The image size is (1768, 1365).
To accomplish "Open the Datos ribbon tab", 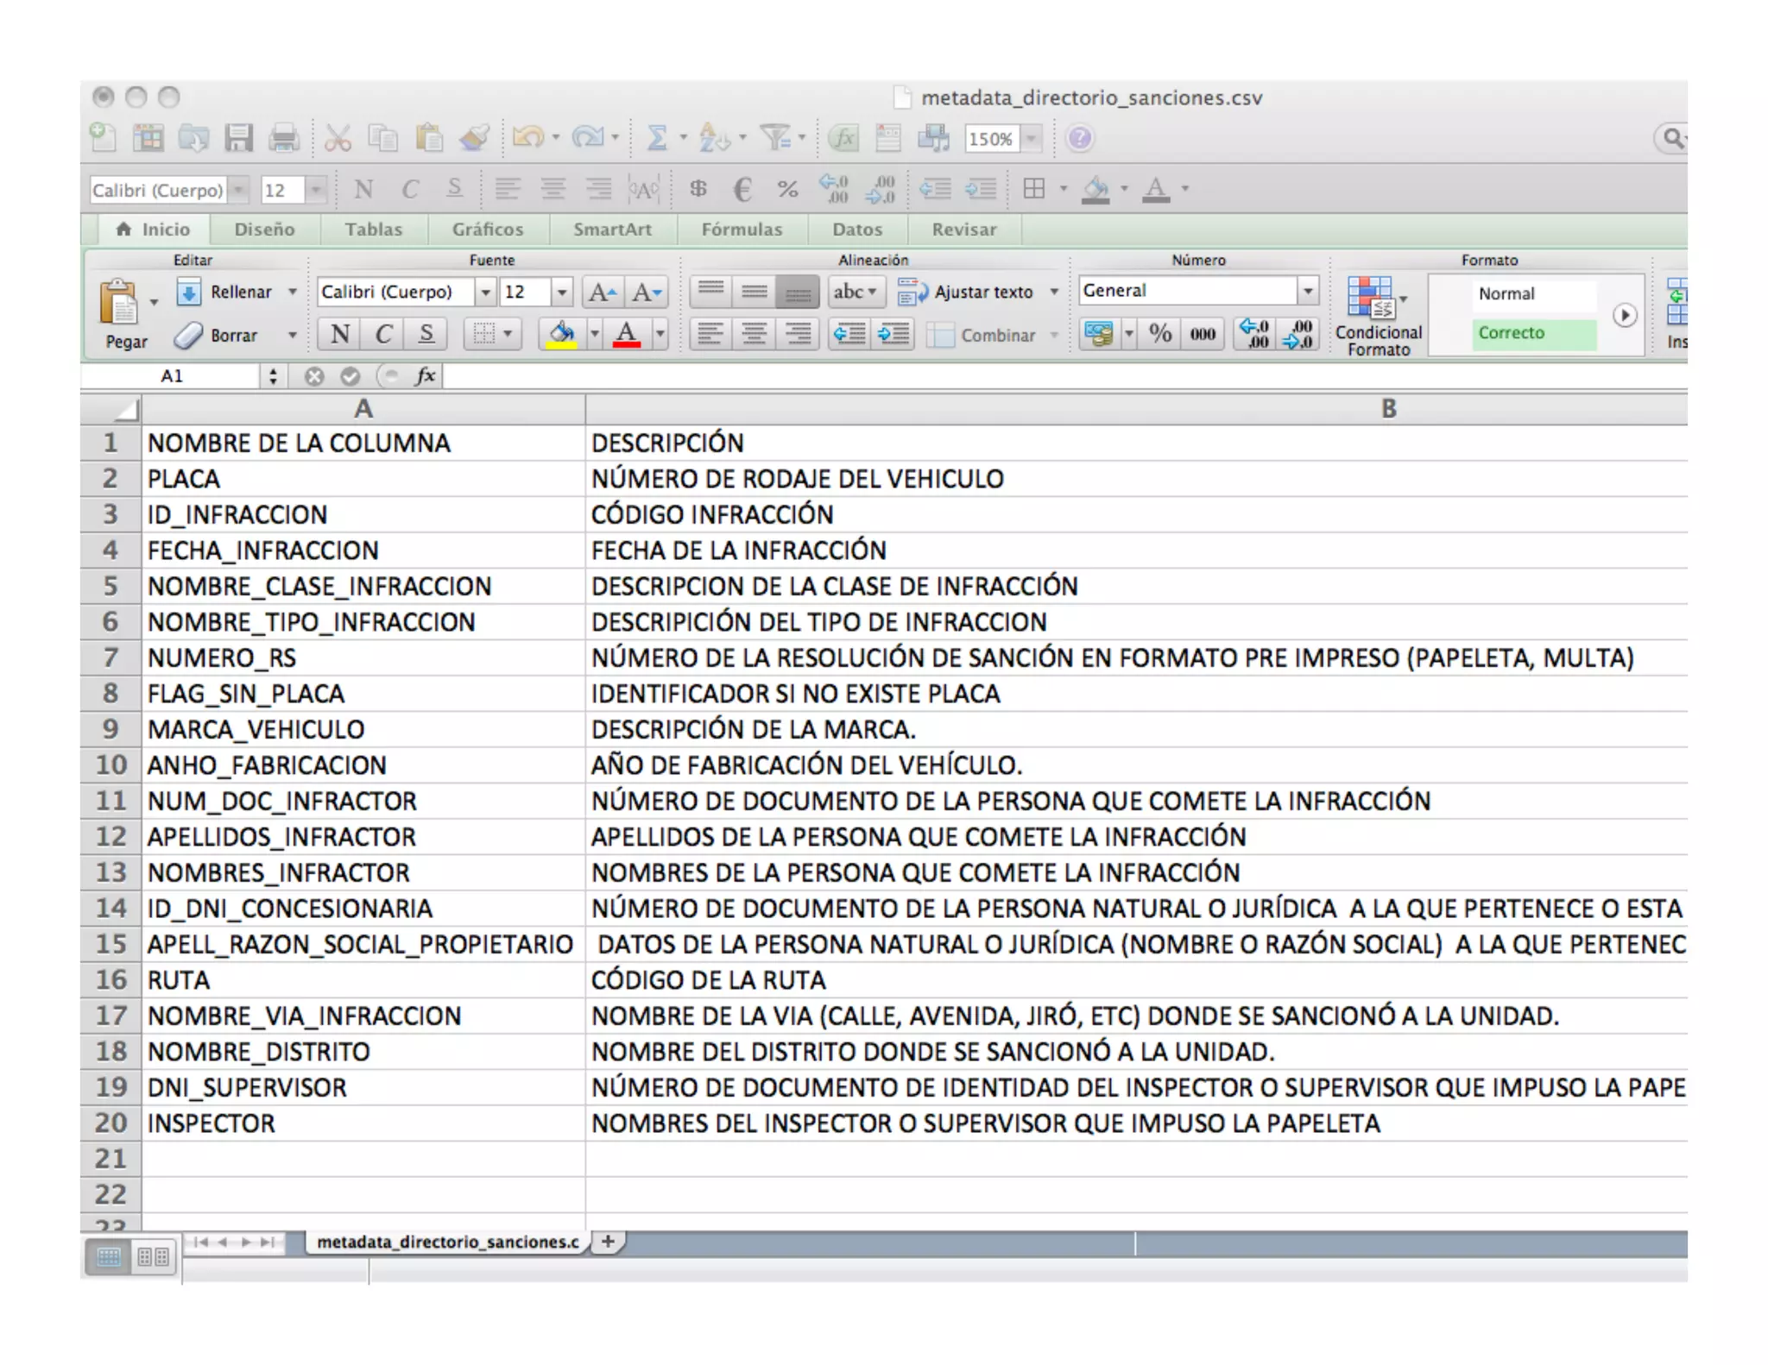I will click(x=857, y=230).
